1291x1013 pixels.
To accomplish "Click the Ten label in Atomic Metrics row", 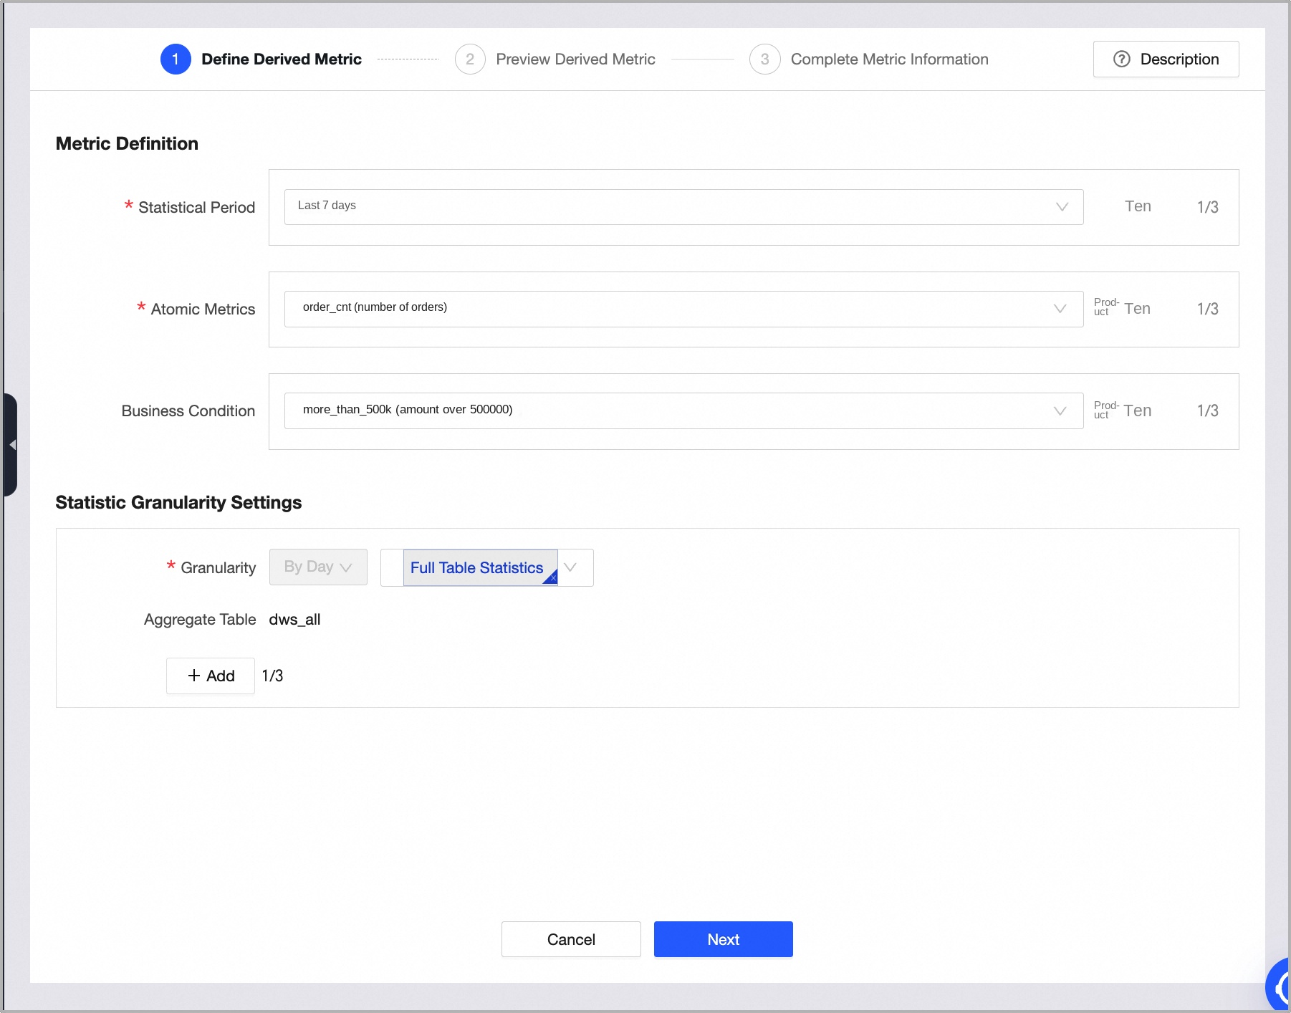I will click(x=1137, y=309).
